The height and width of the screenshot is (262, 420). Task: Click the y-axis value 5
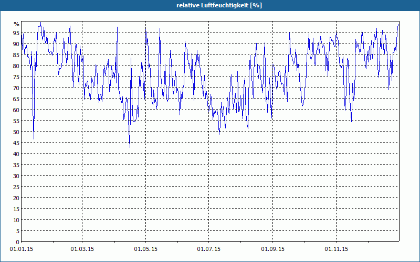coord(18,231)
